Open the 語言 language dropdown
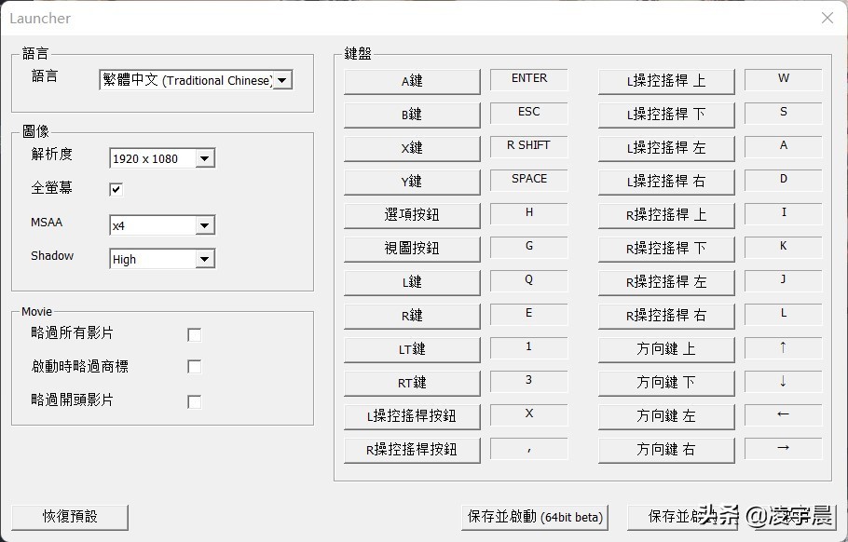Image resolution: width=848 pixels, height=542 pixels. pos(283,80)
